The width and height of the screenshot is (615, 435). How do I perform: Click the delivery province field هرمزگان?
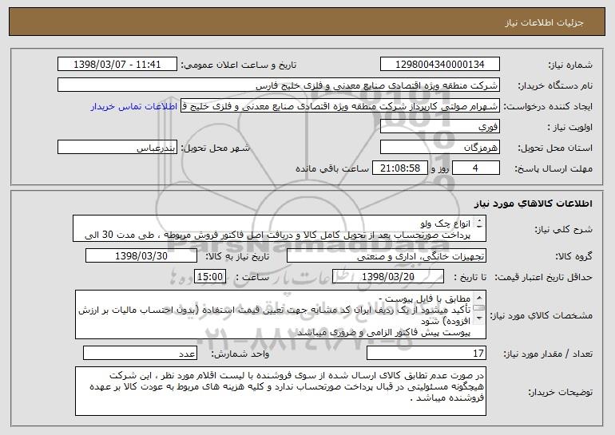pyautogui.click(x=439, y=148)
